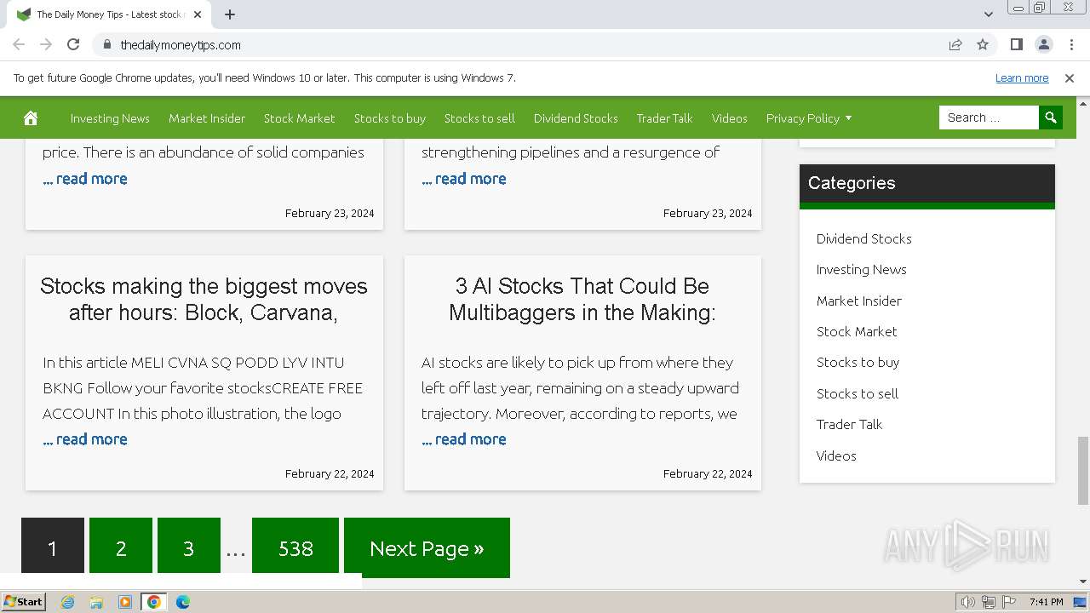The image size is (1090, 613).
Task: Click the scrollbar down arrow
Action: [x=1082, y=581]
